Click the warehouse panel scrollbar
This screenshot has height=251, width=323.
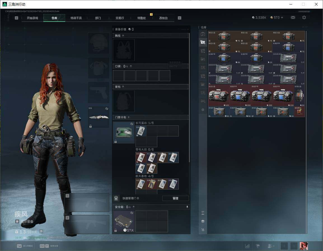coord(306,132)
